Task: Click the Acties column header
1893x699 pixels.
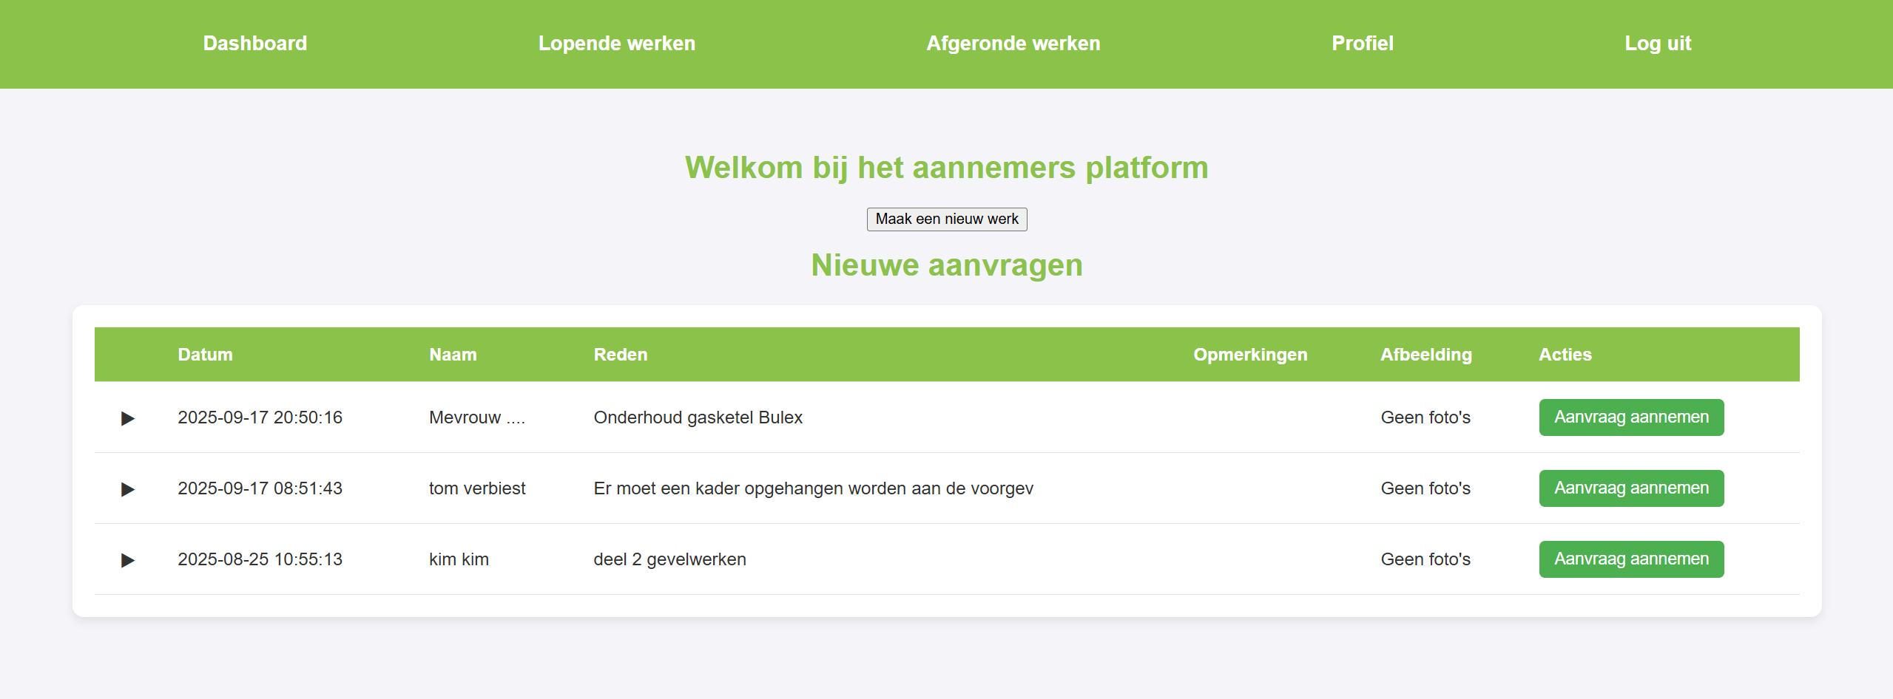Action: coord(1565,355)
